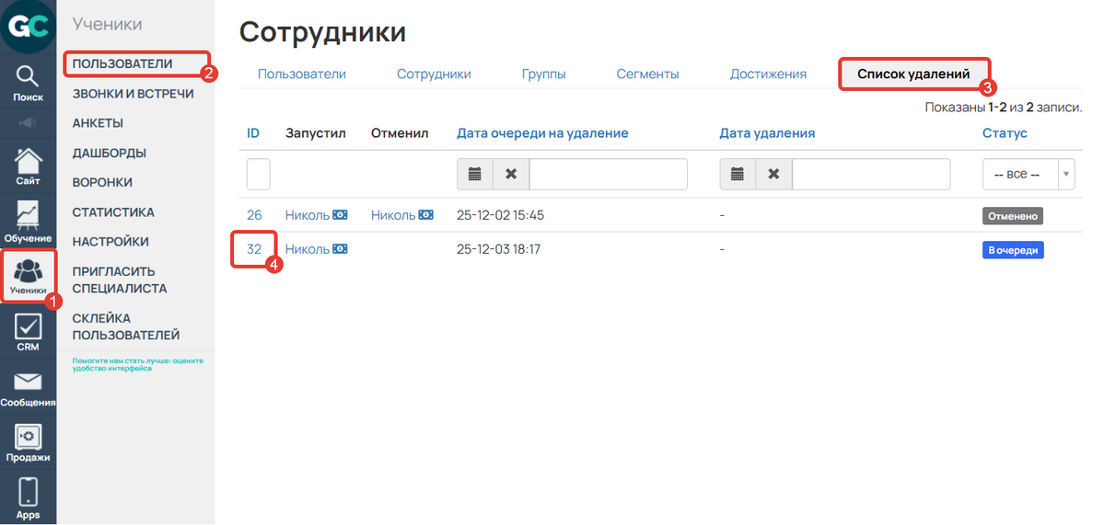This screenshot has height=525, width=1104.
Task: Open НАСТРОЙКИ menu item
Action: click(x=110, y=242)
